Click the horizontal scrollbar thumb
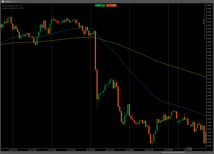214x154 pixels. coord(173,152)
